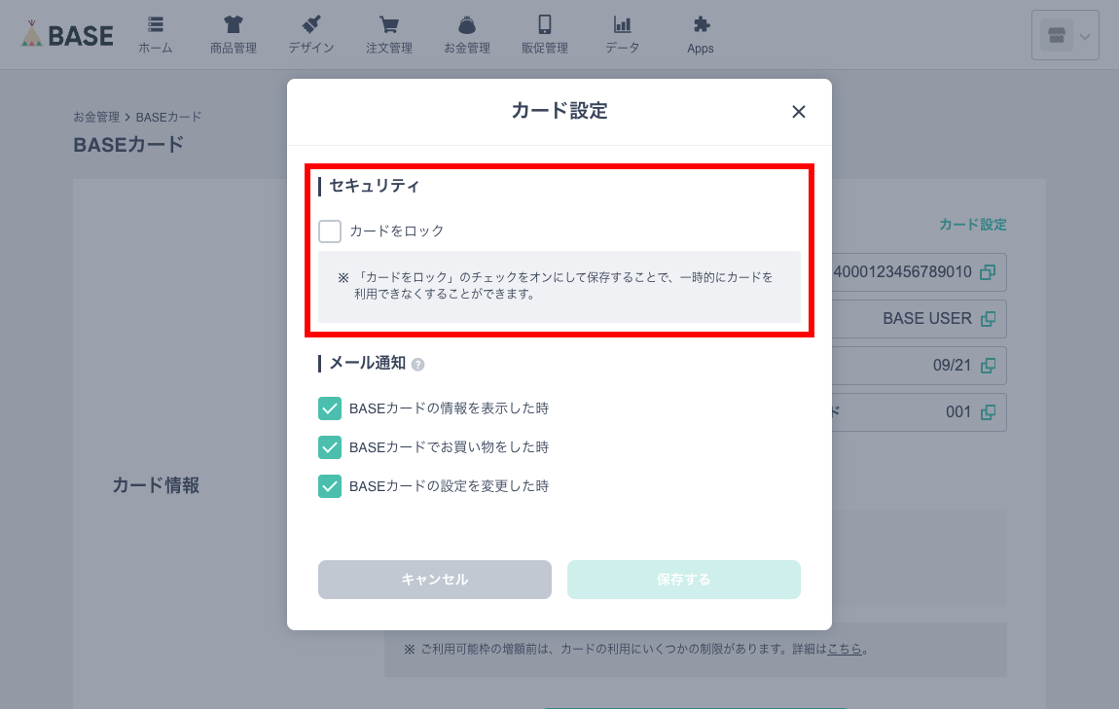1119x709 pixels.
Task: Click the BASEカード page heading
Action: [x=128, y=145]
